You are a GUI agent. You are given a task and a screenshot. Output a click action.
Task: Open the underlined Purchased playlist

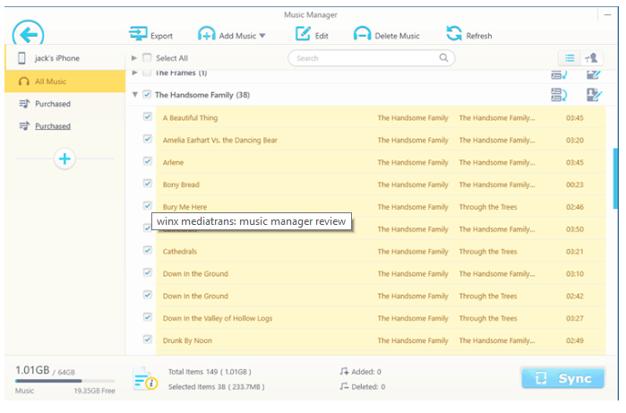53,126
